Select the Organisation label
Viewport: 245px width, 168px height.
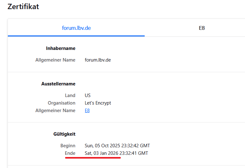coord(62,103)
